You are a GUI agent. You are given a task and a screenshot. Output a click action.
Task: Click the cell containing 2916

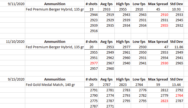pos(94,31)
